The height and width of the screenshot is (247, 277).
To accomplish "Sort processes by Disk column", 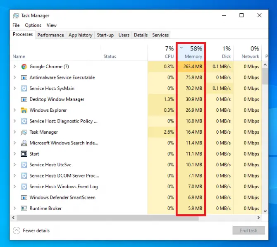I will (220, 53).
